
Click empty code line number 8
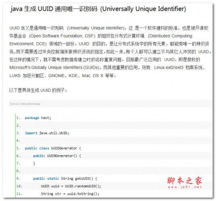point(18,171)
